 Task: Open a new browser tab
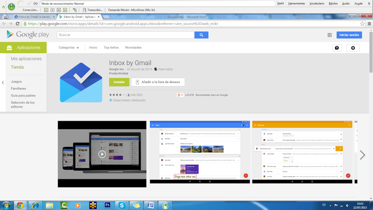107,17
